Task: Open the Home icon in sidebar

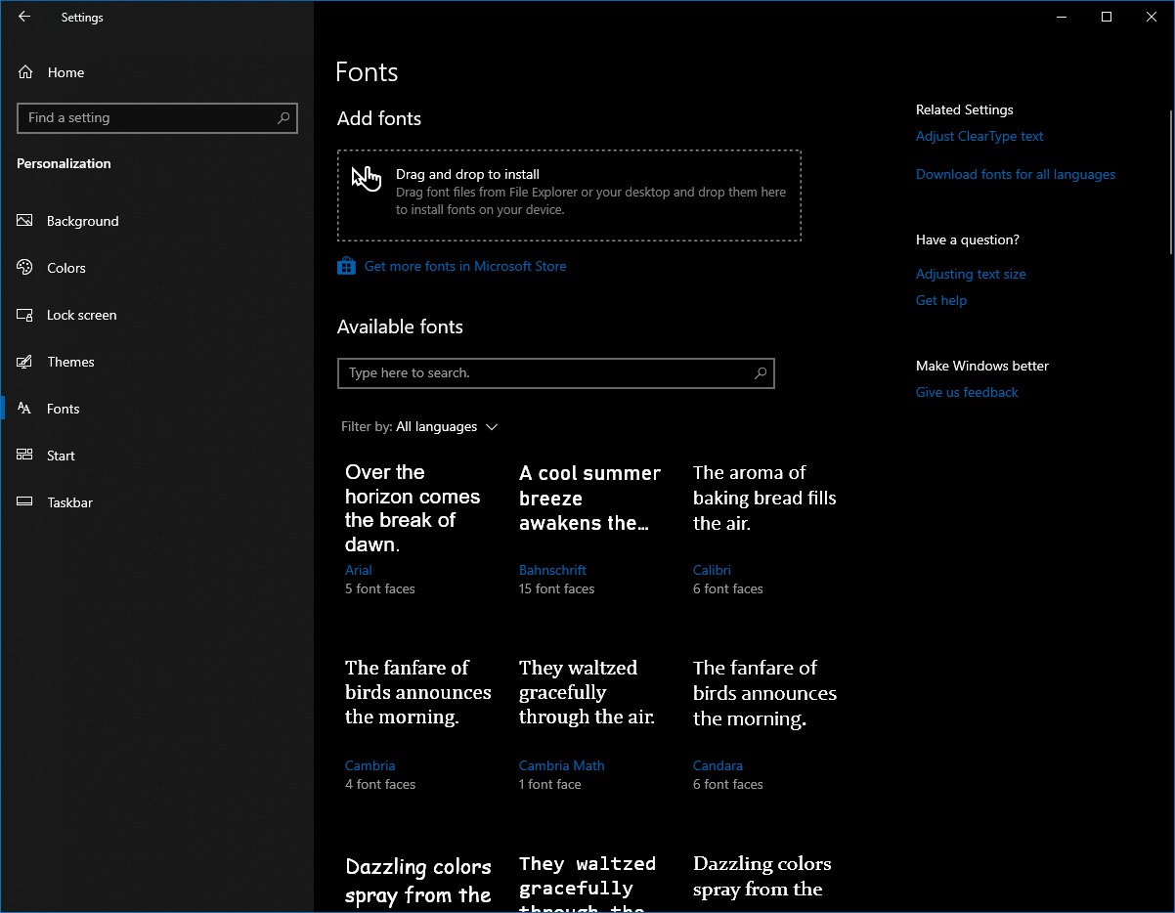Action: 26,72
